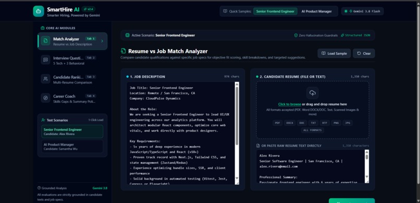The width and height of the screenshot is (420, 203).
Task: Click the Test Scenarios person icon
Action: [43, 120]
